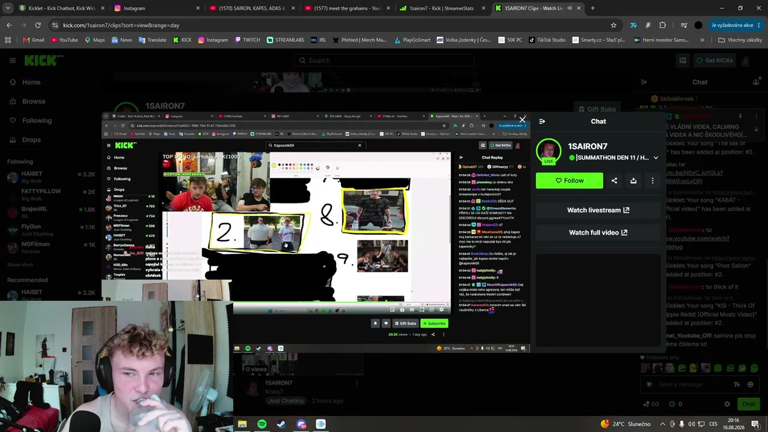This screenshot has width=768, height=432.
Task: Open the YouTube bookmark
Action: (64, 40)
